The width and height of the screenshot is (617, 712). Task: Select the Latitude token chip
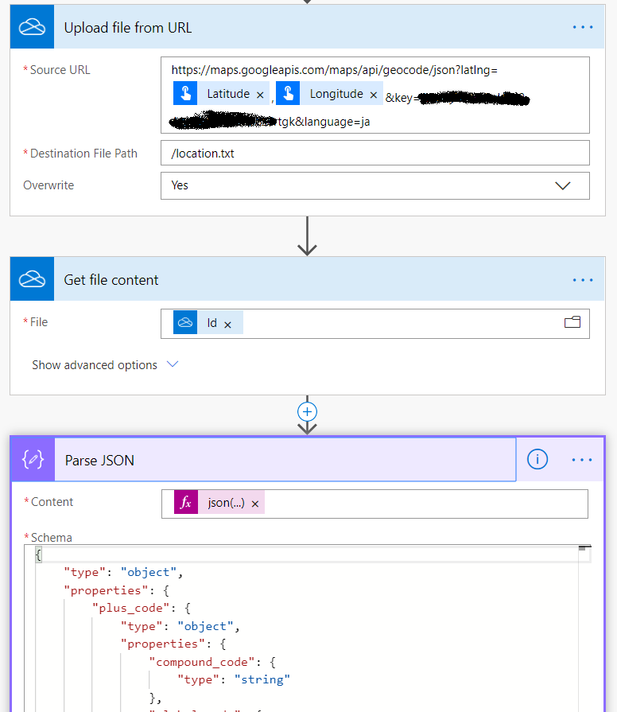[x=221, y=94]
